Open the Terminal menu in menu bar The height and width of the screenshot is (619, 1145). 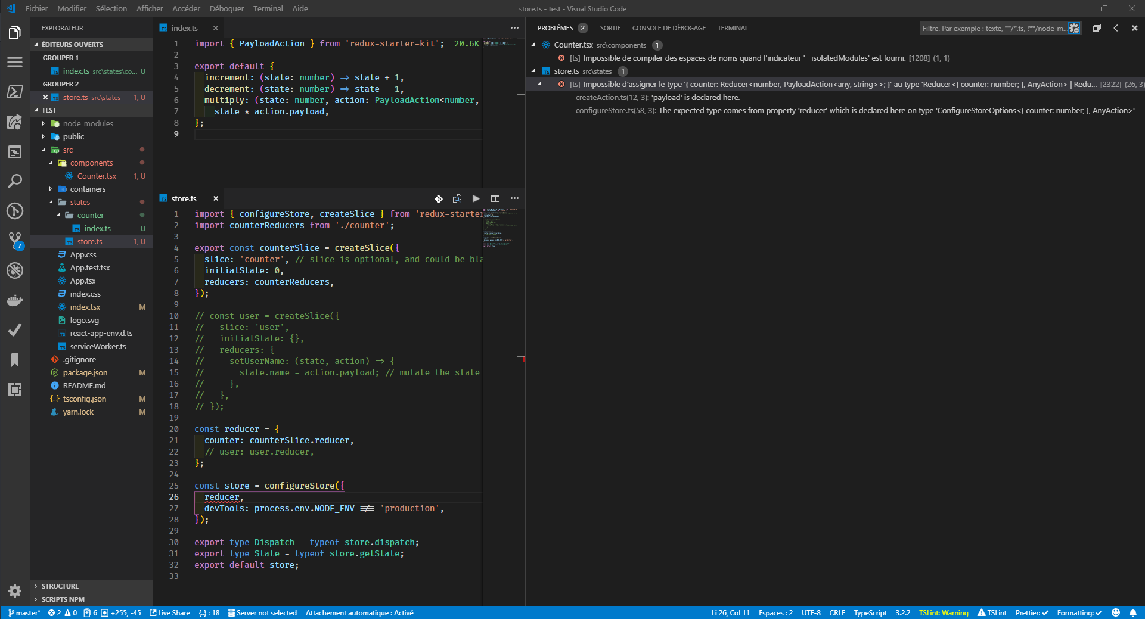pyautogui.click(x=268, y=8)
